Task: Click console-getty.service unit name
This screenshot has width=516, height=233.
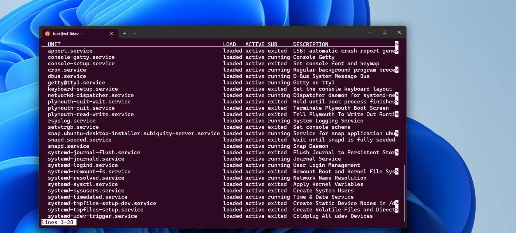Action: 81,57
